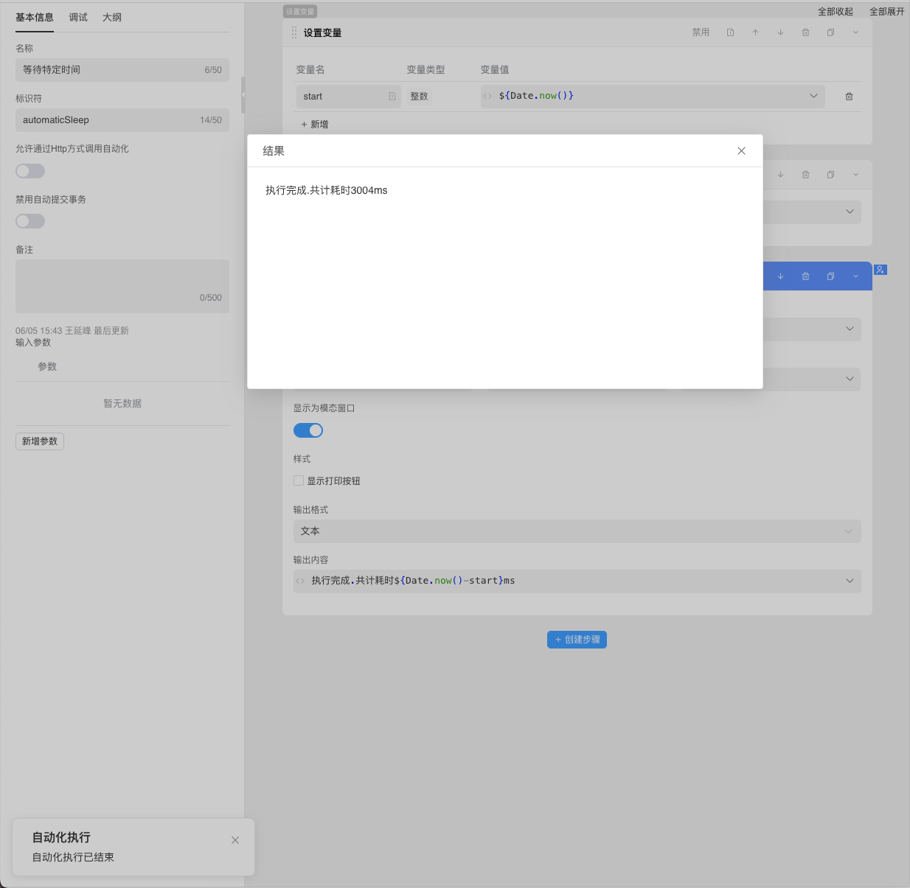Viewport: 910px width, 888px height.
Task: Open the 输出格式 dropdown showing 文本
Action: coord(577,531)
